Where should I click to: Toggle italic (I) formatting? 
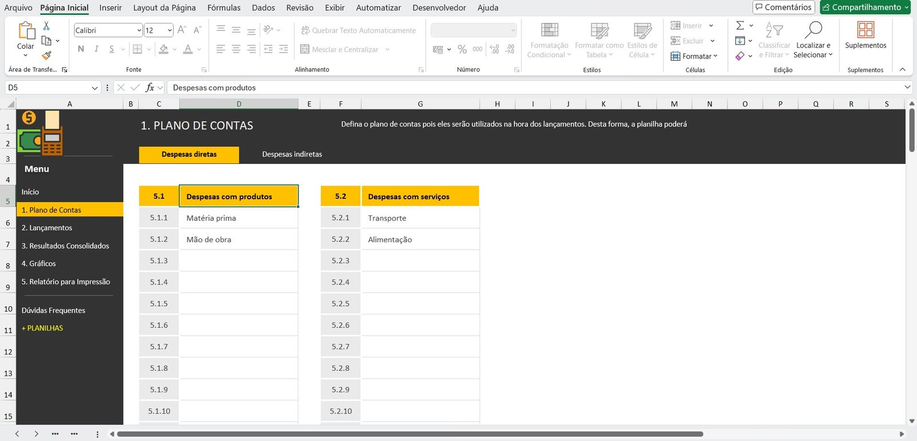pyautogui.click(x=96, y=49)
